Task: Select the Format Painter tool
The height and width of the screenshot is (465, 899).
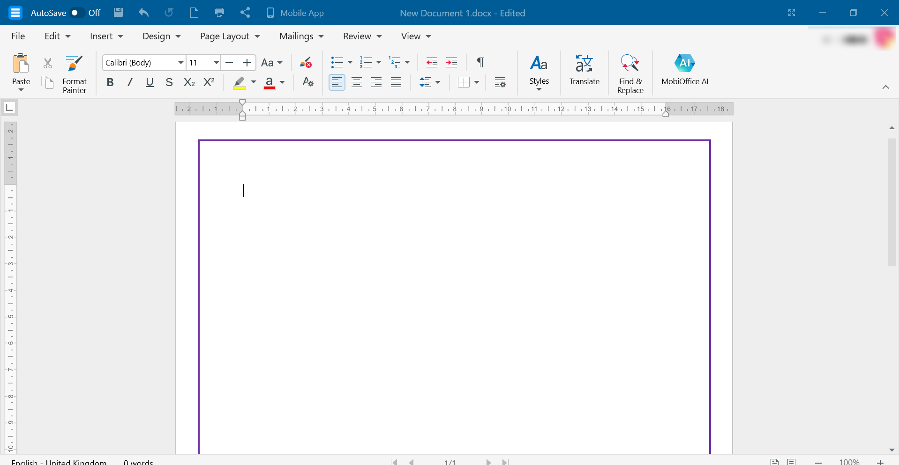Action: [x=74, y=73]
